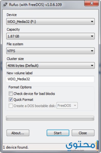Image resolution: width=101 pixels, height=153 pixels.
Task: Click the Arabic watermark logo
Action: (x=82, y=145)
